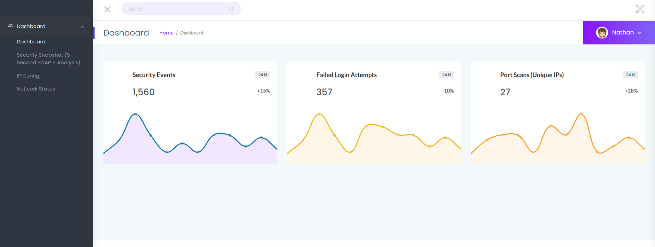
Task: Collapse the Dashboard menu using its chevron
Action: click(82, 27)
